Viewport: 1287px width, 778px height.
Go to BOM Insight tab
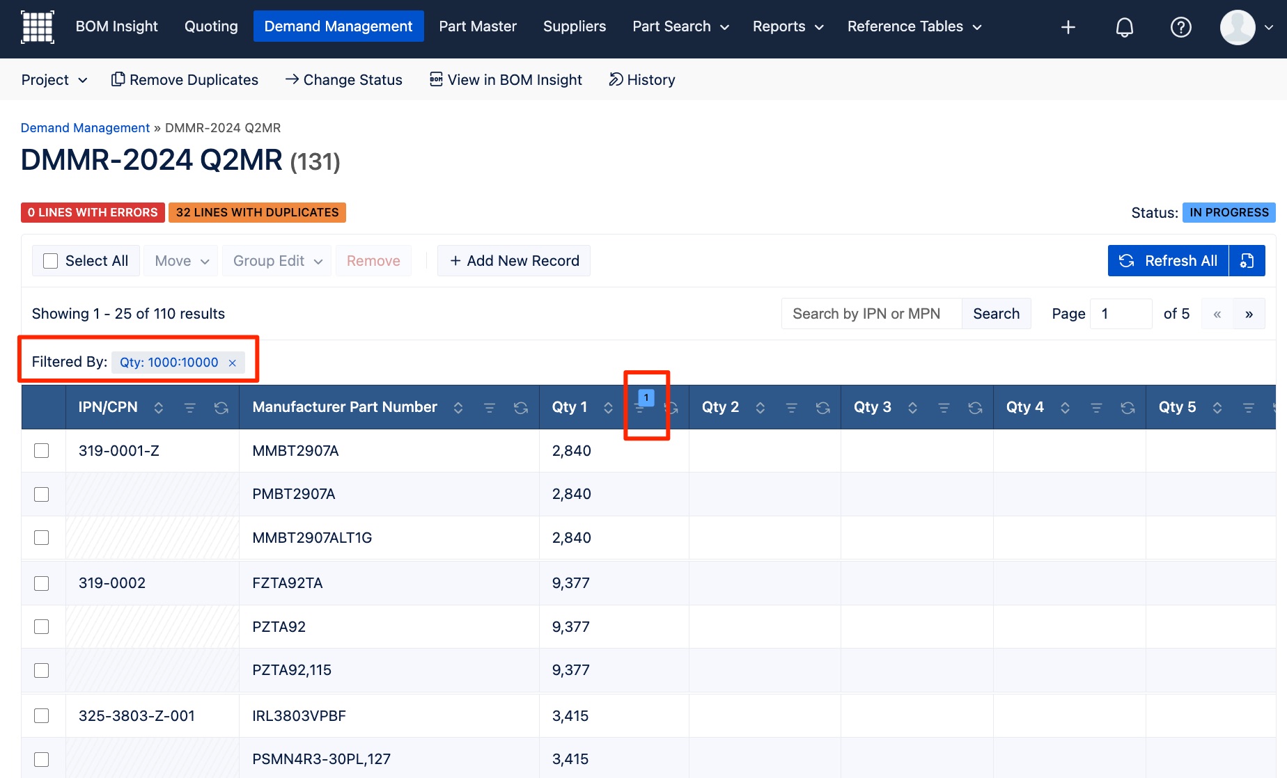click(x=116, y=26)
